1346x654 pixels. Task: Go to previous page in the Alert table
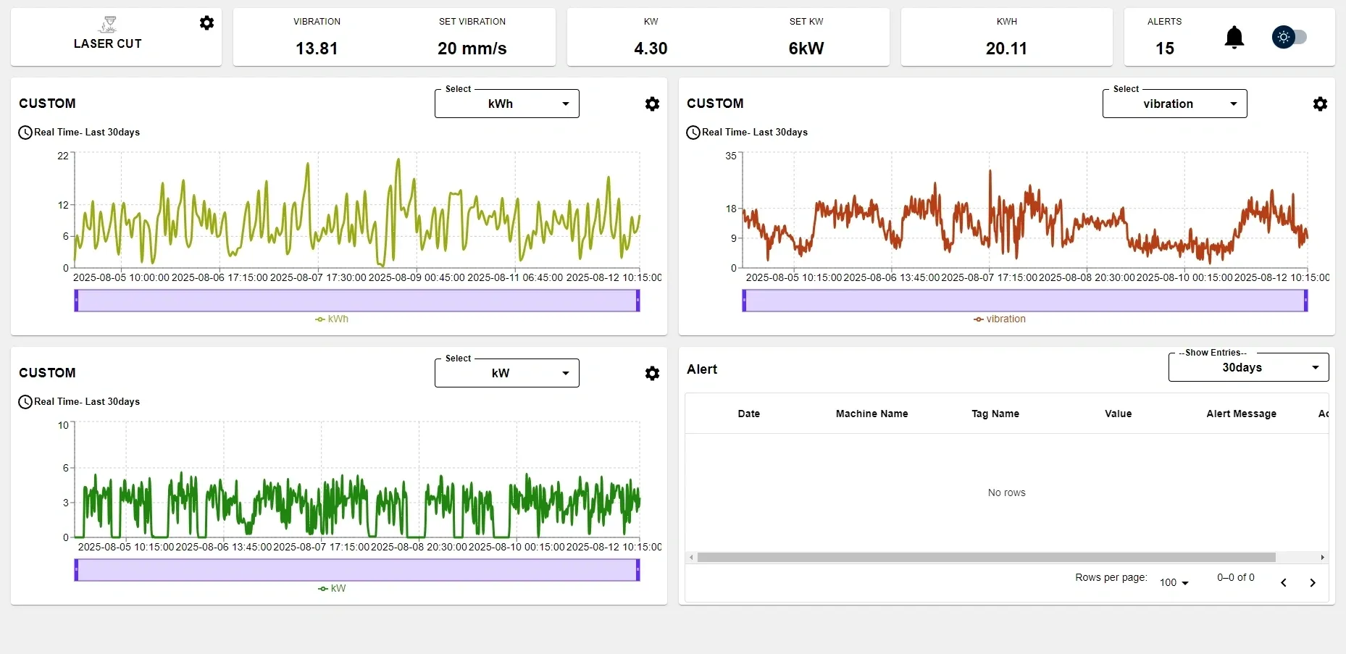[x=1284, y=582]
